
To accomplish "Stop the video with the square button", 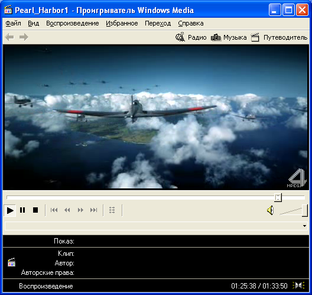I will 35,210.
